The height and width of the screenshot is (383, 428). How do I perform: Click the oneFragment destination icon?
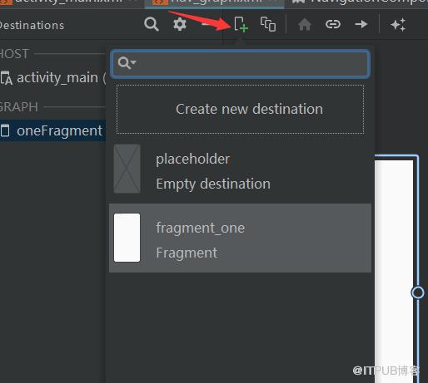5,130
